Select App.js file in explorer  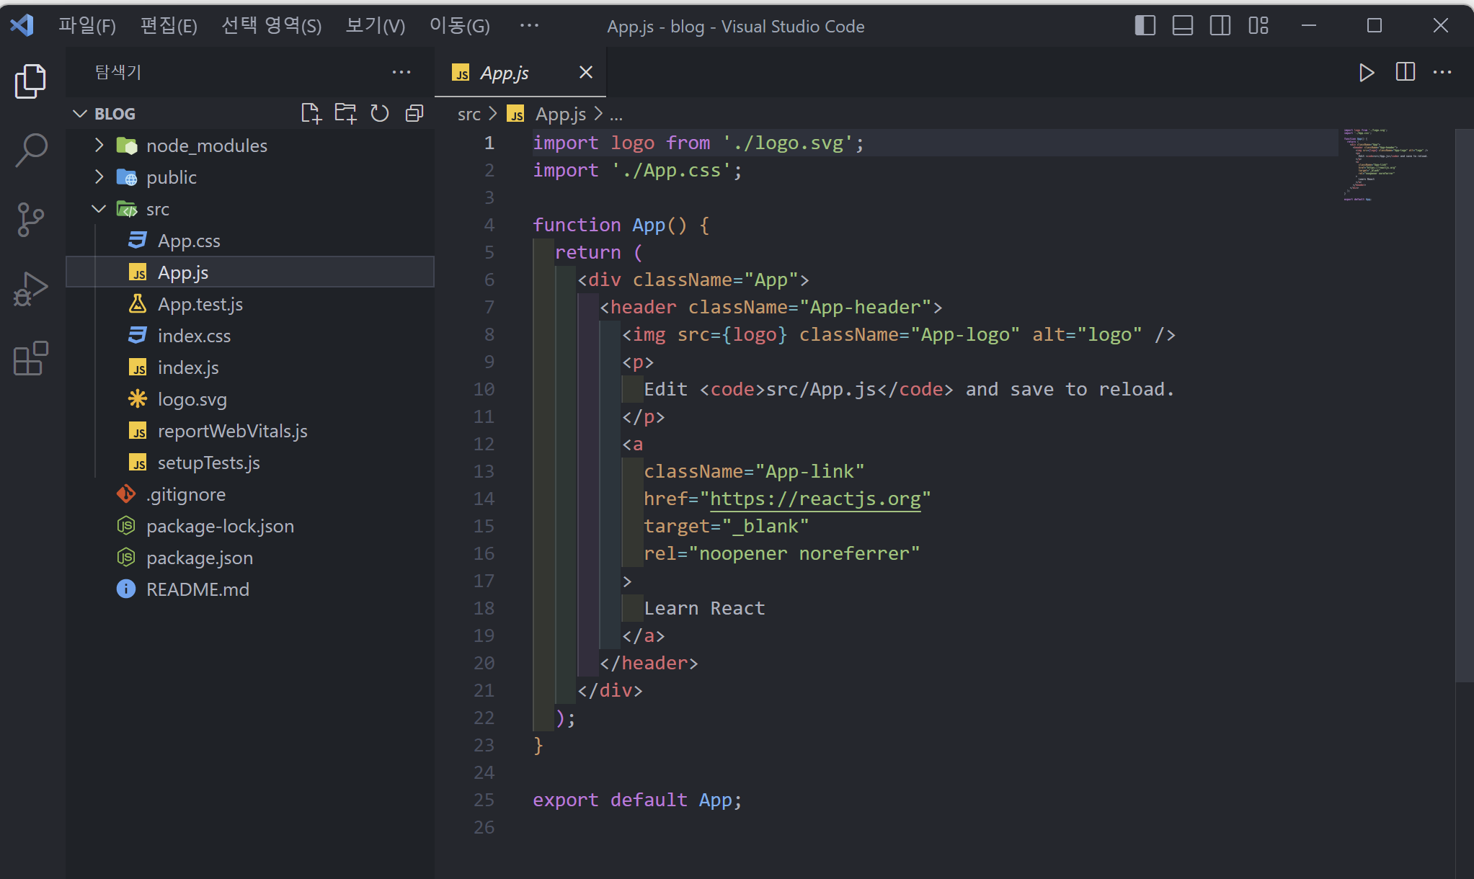point(249,272)
